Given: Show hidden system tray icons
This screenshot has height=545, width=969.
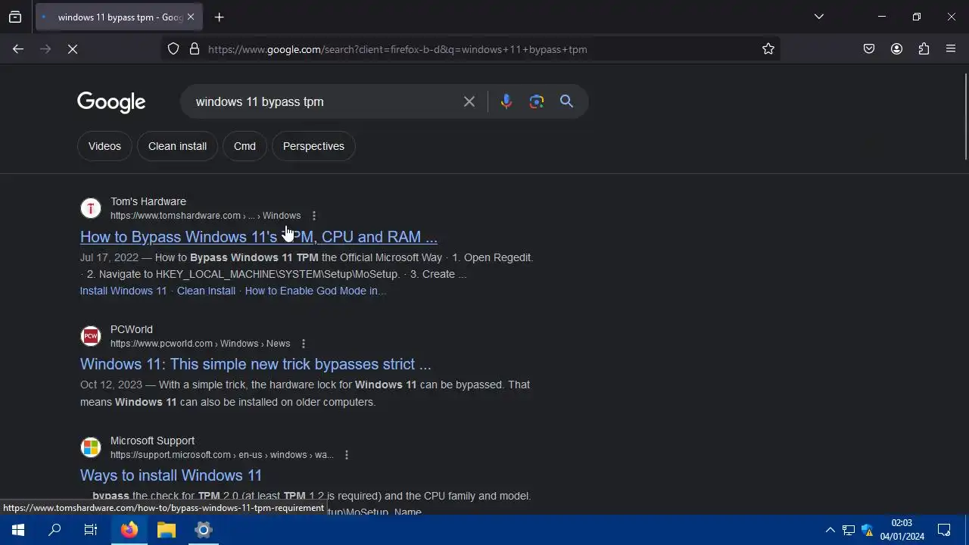Looking at the screenshot, I should 830,530.
